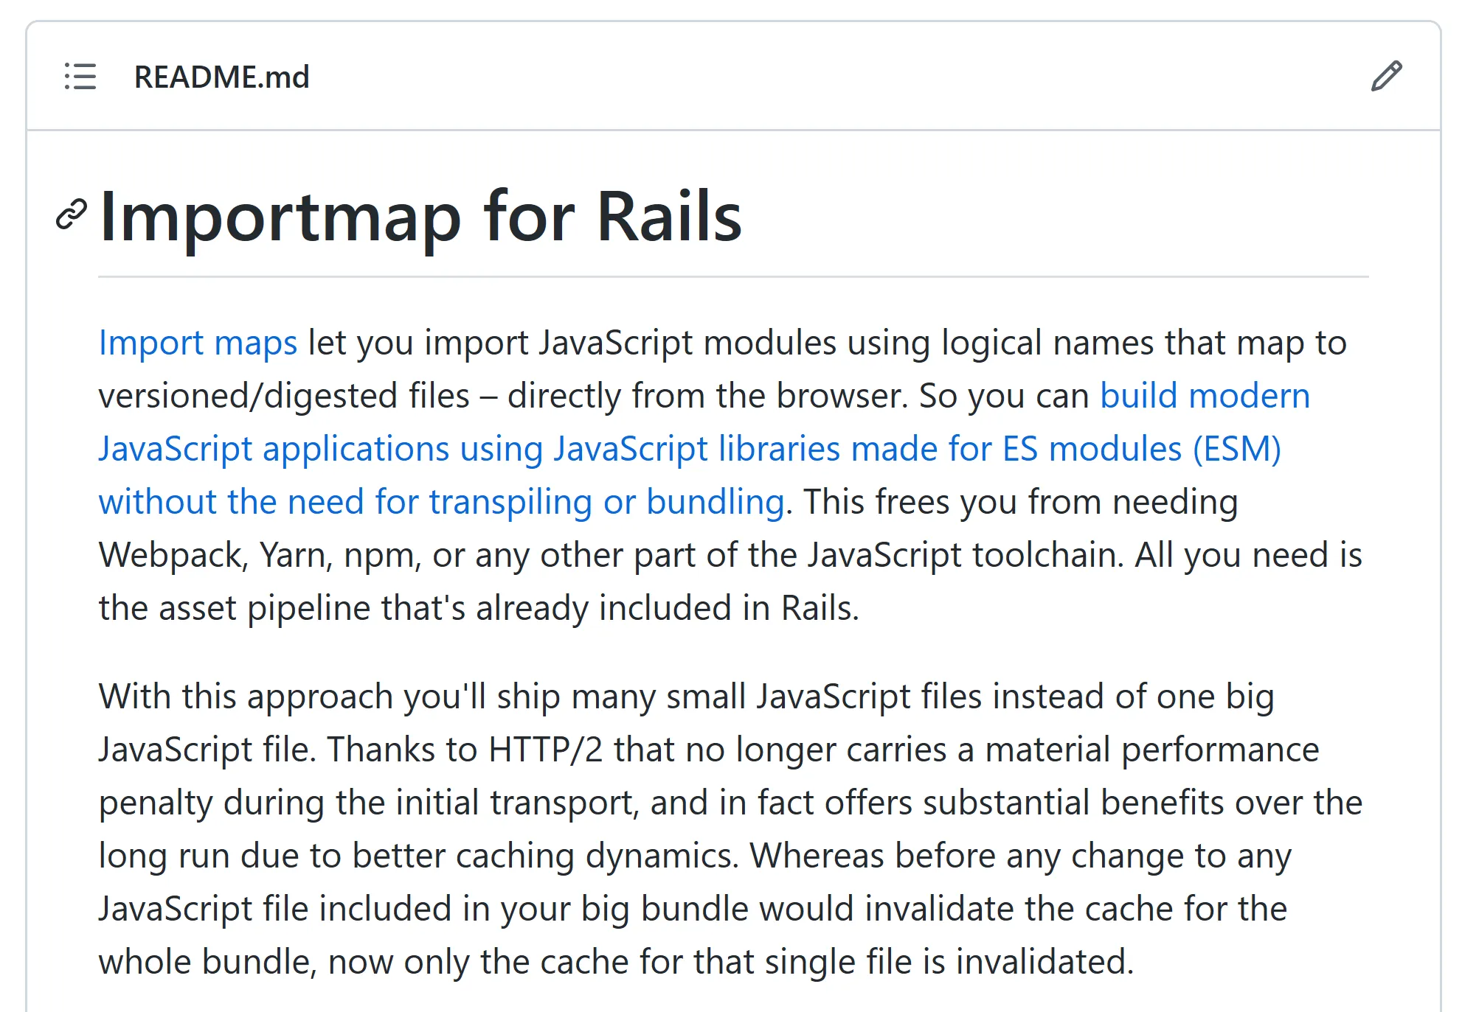Activate edit mode from the top right icon
Screen dimensions: 1462x1012
[1386, 77]
